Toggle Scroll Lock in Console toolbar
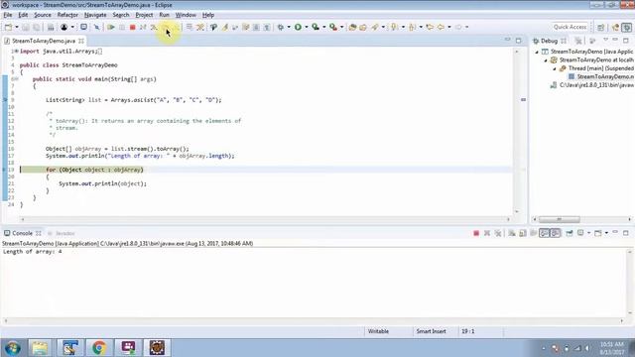This screenshot has width=635, height=357. coord(523,233)
